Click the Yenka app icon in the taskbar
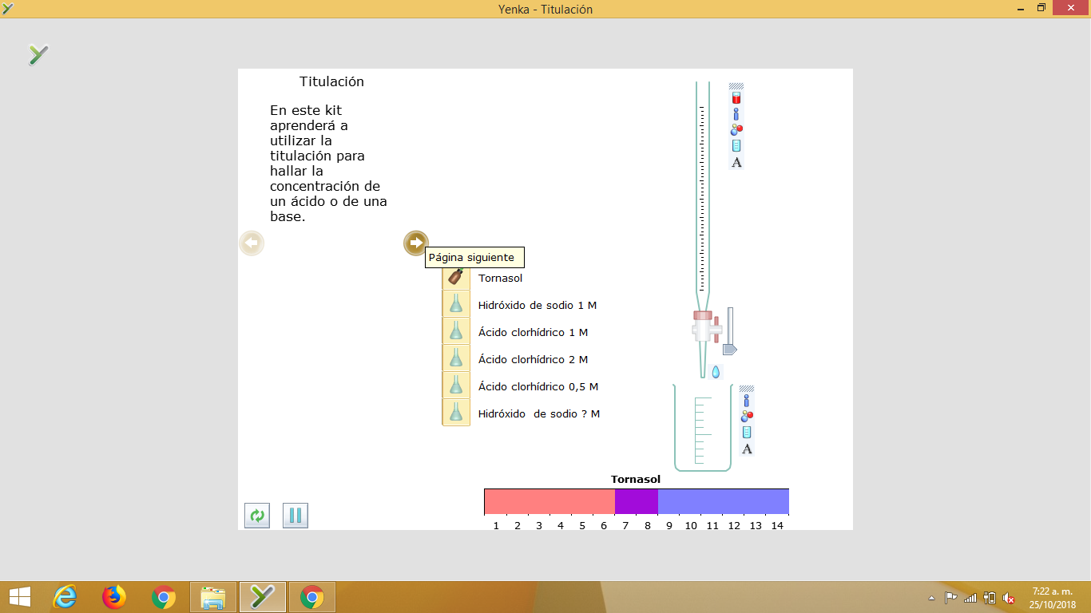The image size is (1091, 613). point(263,597)
